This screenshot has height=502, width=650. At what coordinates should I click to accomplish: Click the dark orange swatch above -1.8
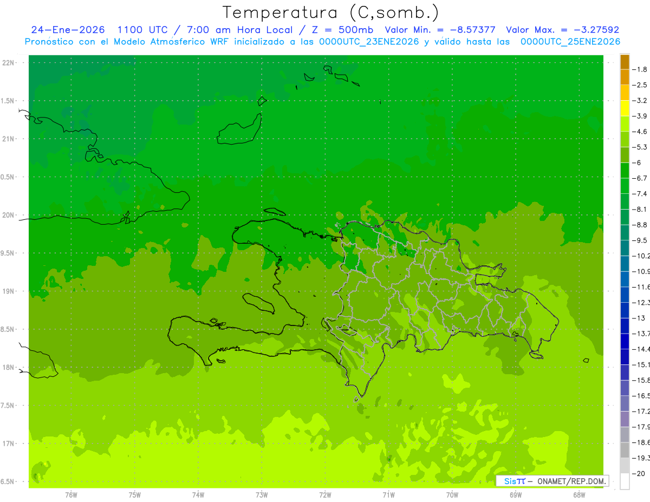pyautogui.click(x=625, y=62)
